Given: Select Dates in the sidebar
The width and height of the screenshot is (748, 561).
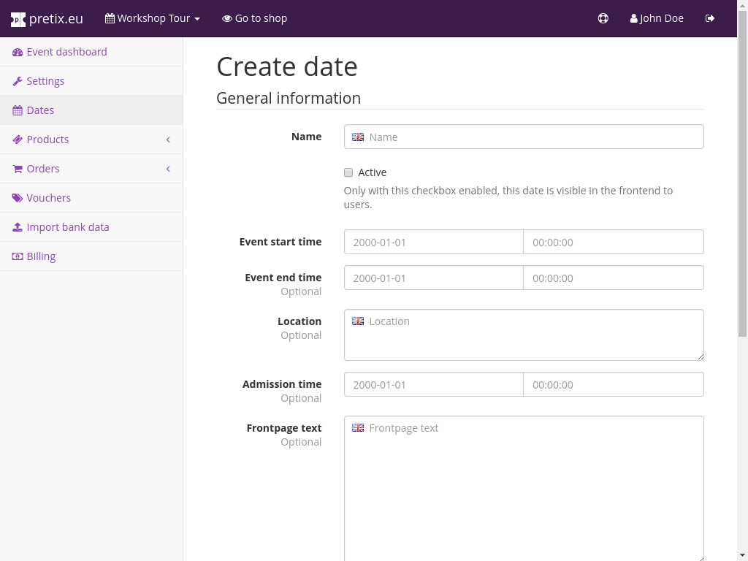Looking at the screenshot, I should pyautogui.click(x=91, y=110).
